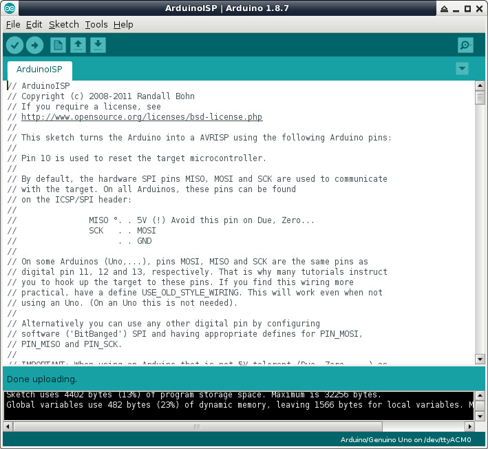
Task: Click the 'with the target. On all Arduinos' line
Action: pyautogui.click(x=151, y=189)
